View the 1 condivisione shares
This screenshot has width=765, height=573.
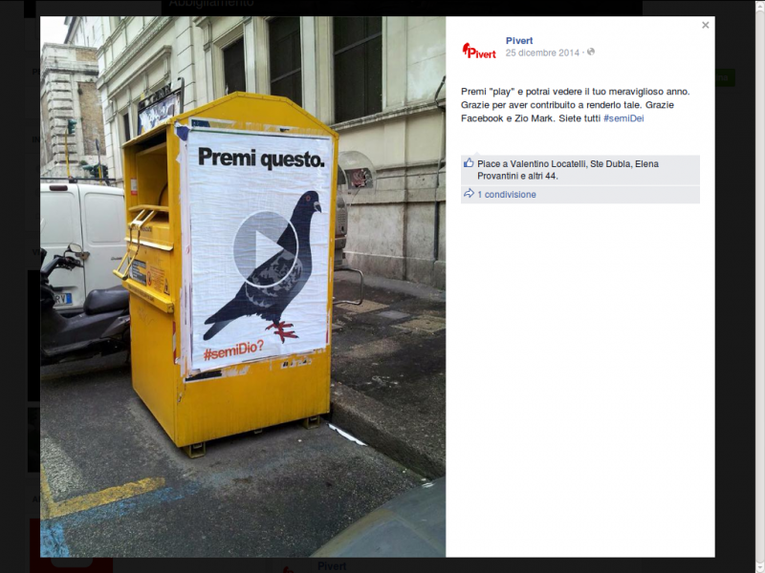(x=507, y=195)
